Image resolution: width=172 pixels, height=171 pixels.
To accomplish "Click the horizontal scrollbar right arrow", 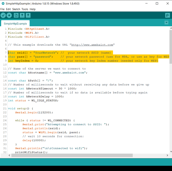I will pyautogui.click(x=167, y=155).
